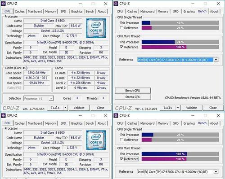Open the Memory tab in the bottom-right window
This screenshot has width=225, height=179.
pos(163,123)
